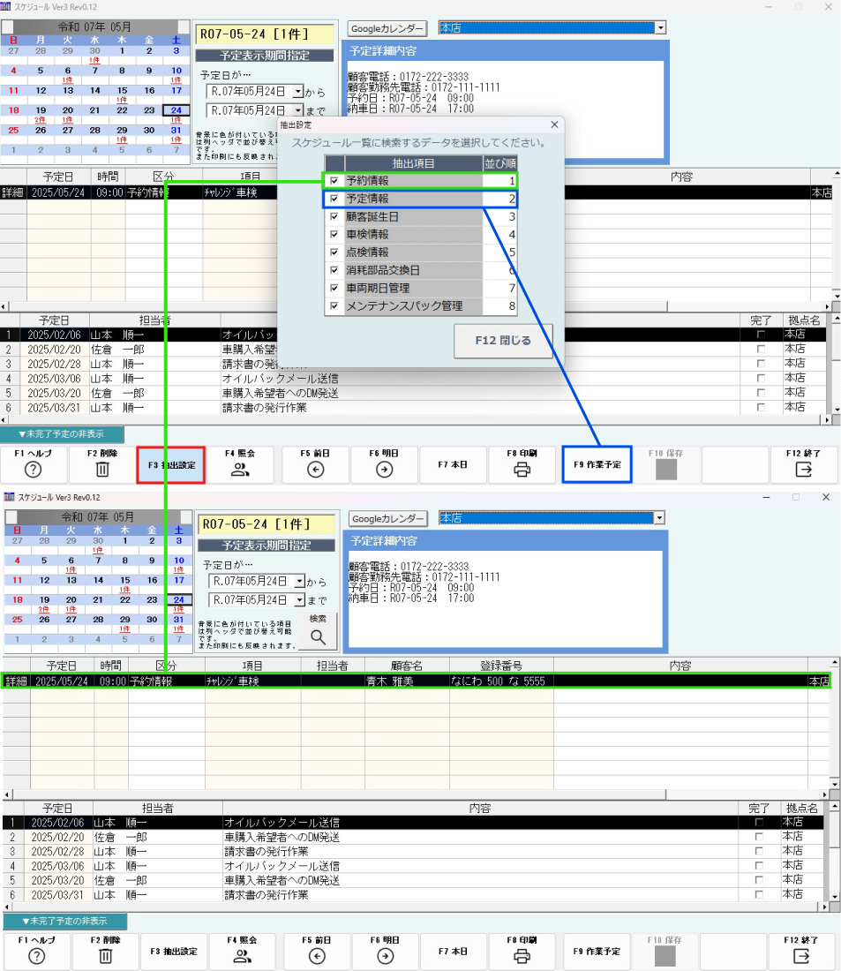Select 2025/03/06 オイルパックメール送信 row in lower window
The width and height of the screenshot is (841, 971).
coord(413,866)
